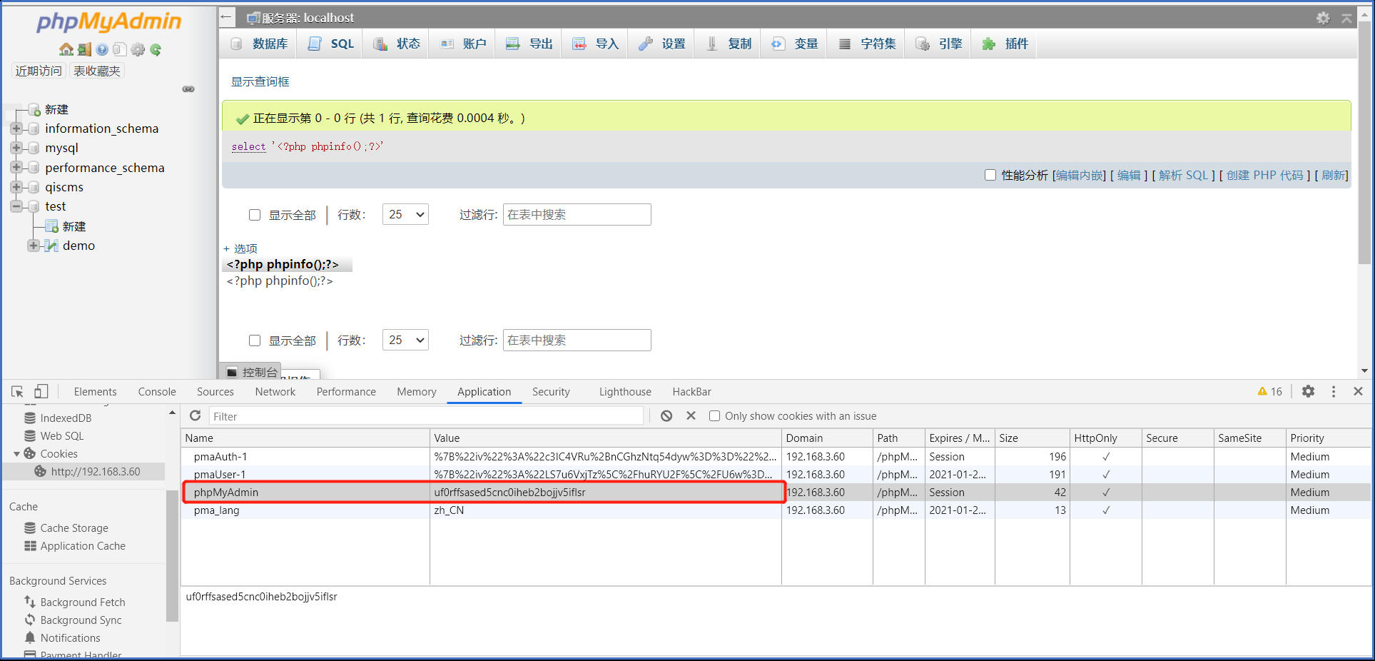Open navigation panel settings gear icon
Image resolution: width=1375 pixels, height=661 pixels.
pyautogui.click(x=138, y=49)
